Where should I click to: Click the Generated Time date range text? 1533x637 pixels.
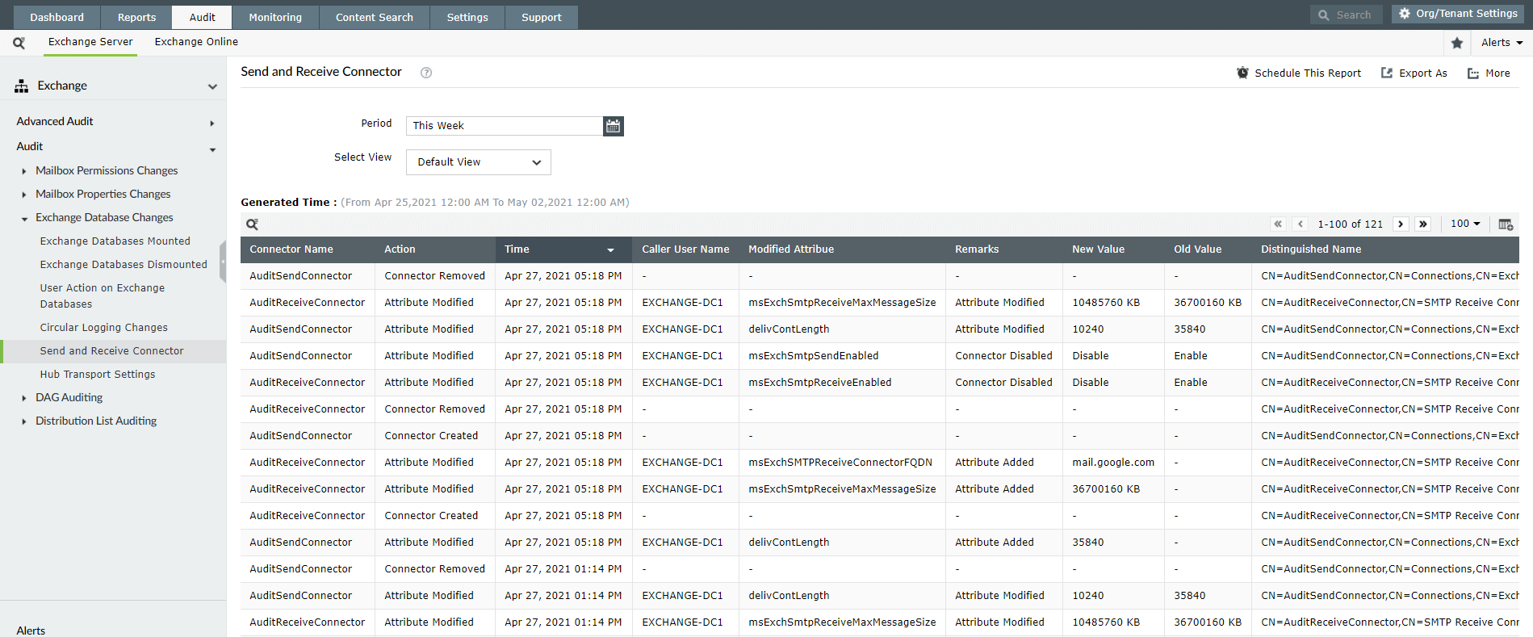tap(485, 203)
